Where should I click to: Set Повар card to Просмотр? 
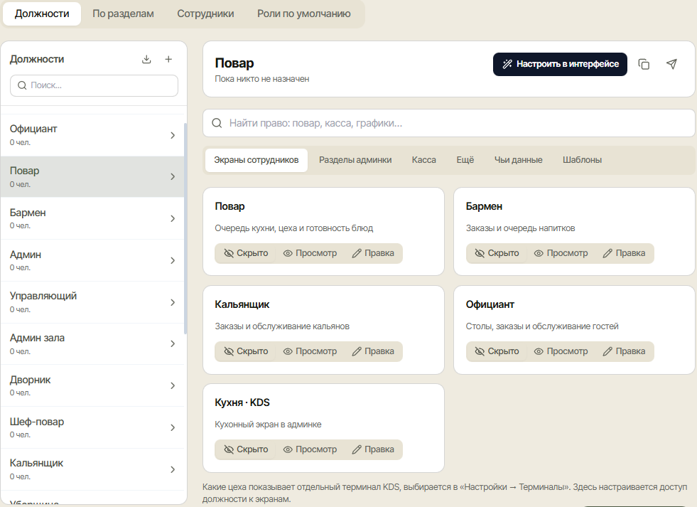click(310, 253)
